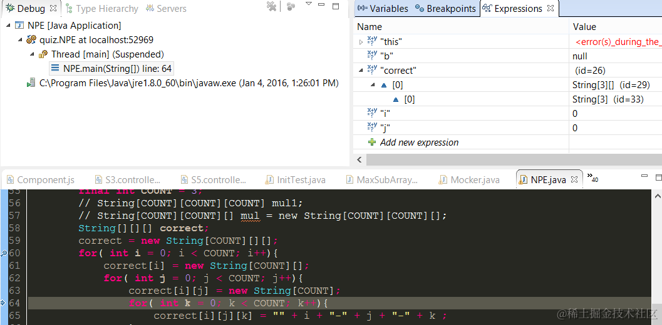The height and width of the screenshot is (325, 662).
Task: Click Add new expression
Action: 419,142
